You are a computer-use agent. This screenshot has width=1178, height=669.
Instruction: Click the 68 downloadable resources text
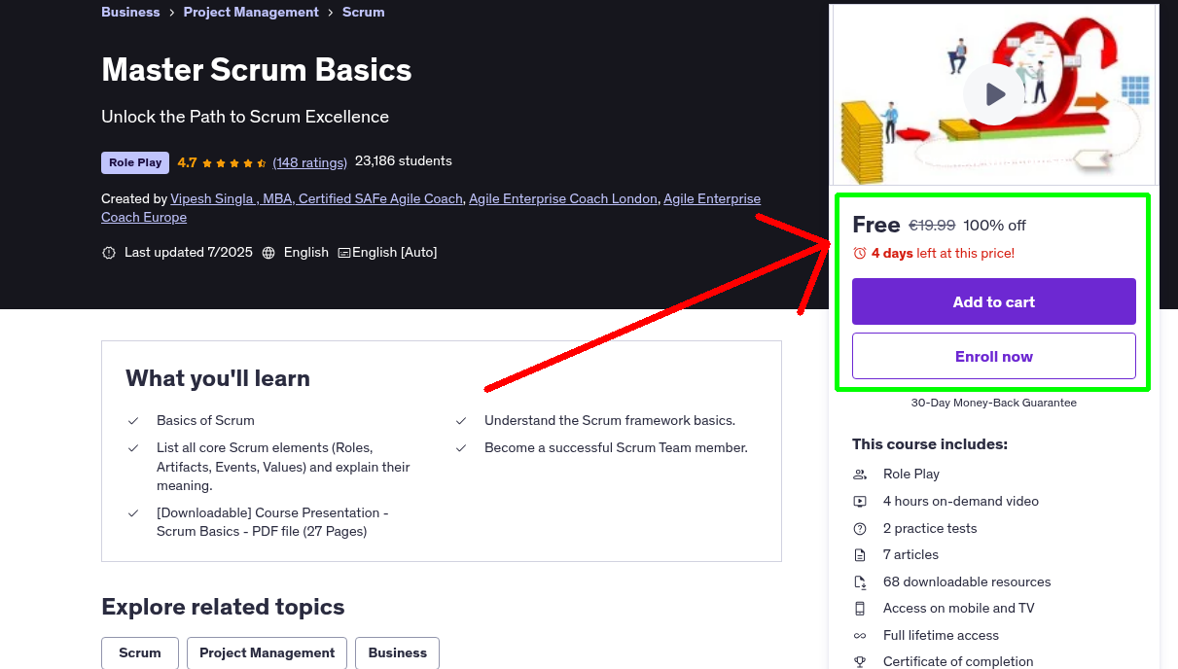[967, 582]
